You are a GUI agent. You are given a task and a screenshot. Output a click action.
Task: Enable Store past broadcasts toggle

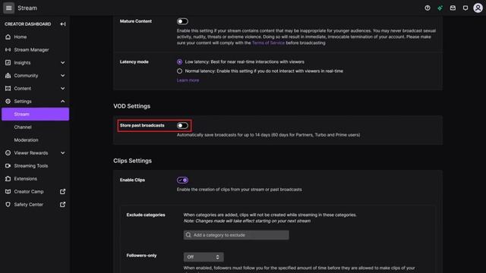click(182, 125)
